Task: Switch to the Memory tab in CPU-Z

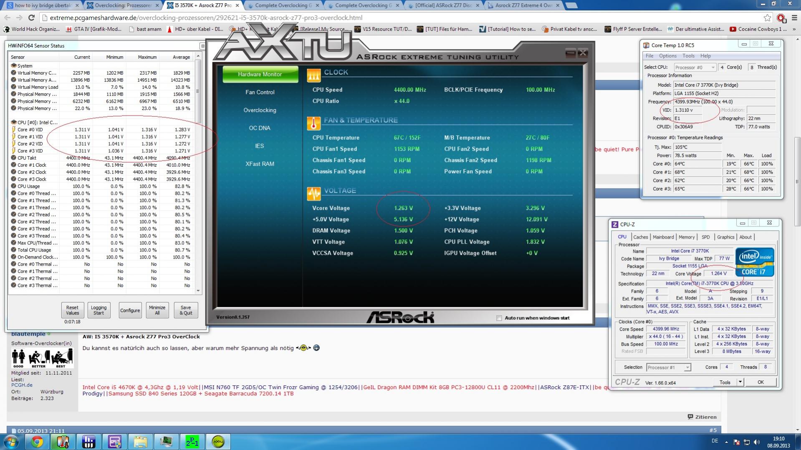Action: point(687,237)
